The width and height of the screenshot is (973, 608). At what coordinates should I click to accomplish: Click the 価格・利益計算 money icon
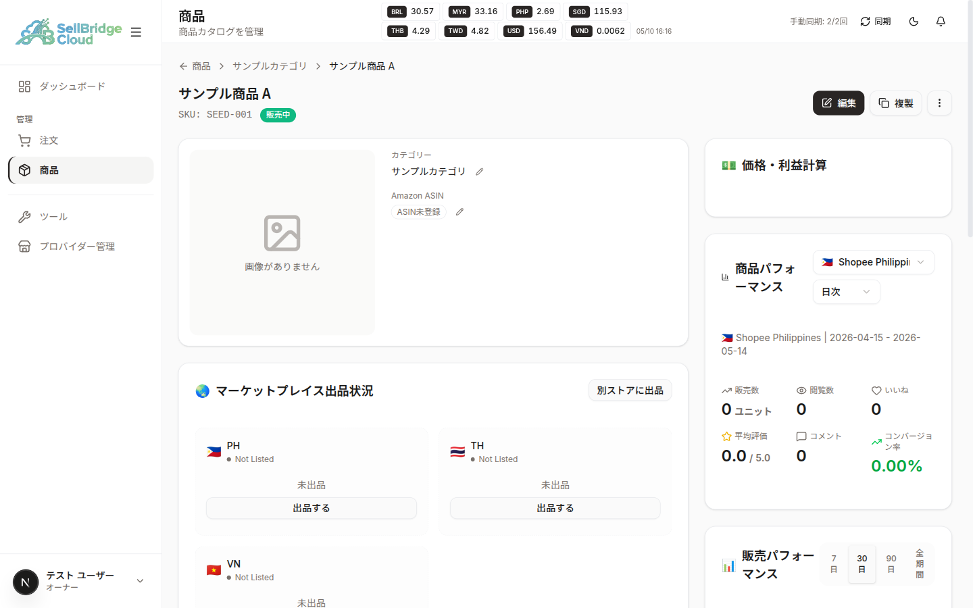(728, 166)
